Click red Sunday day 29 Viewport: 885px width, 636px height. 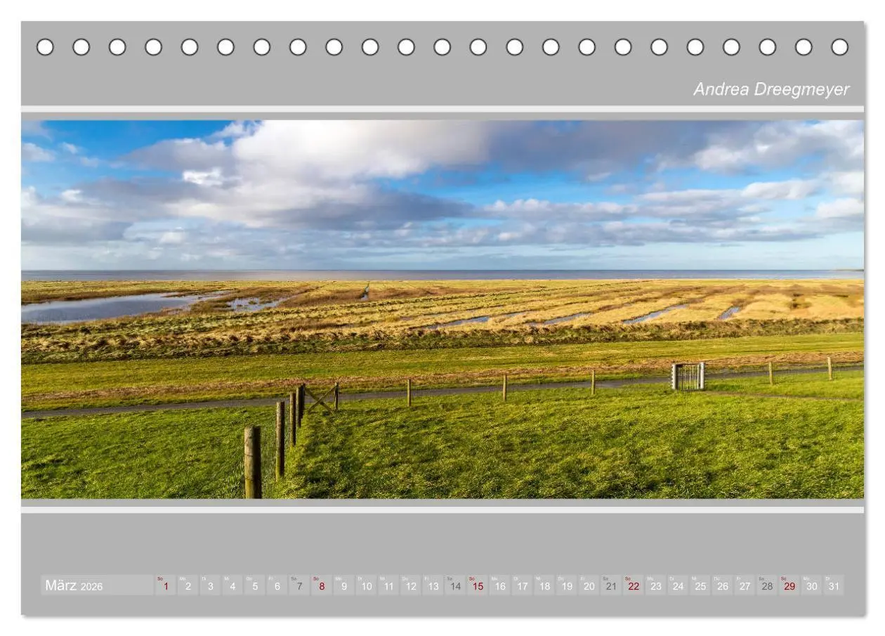[789, 585]
